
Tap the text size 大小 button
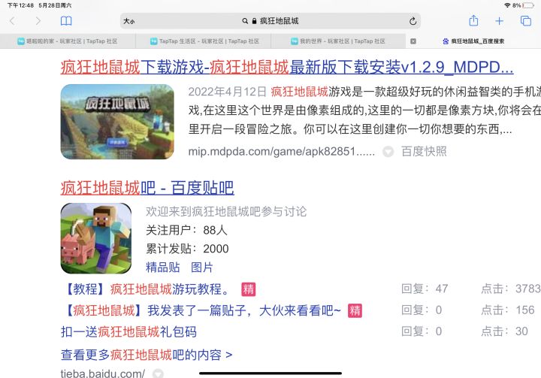(x=129, y=21)
